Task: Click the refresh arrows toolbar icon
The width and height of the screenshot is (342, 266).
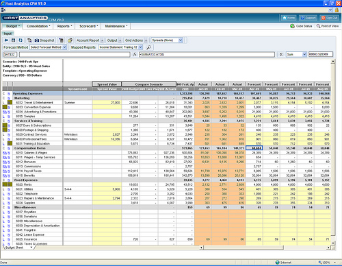Action: tap(21, 40)
